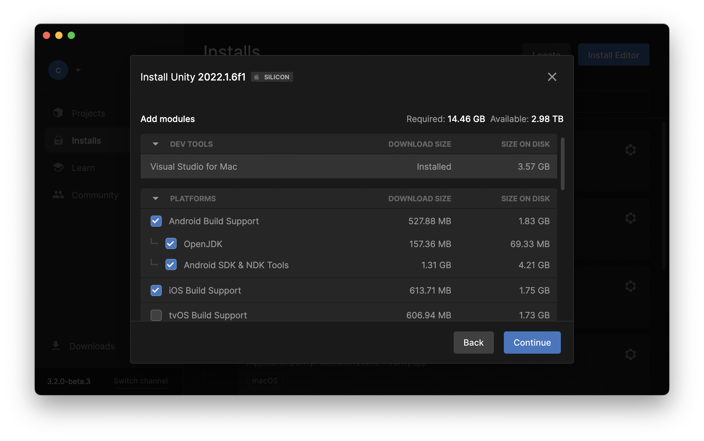Toggle the Android Build Support checkbox

[156, 220]
